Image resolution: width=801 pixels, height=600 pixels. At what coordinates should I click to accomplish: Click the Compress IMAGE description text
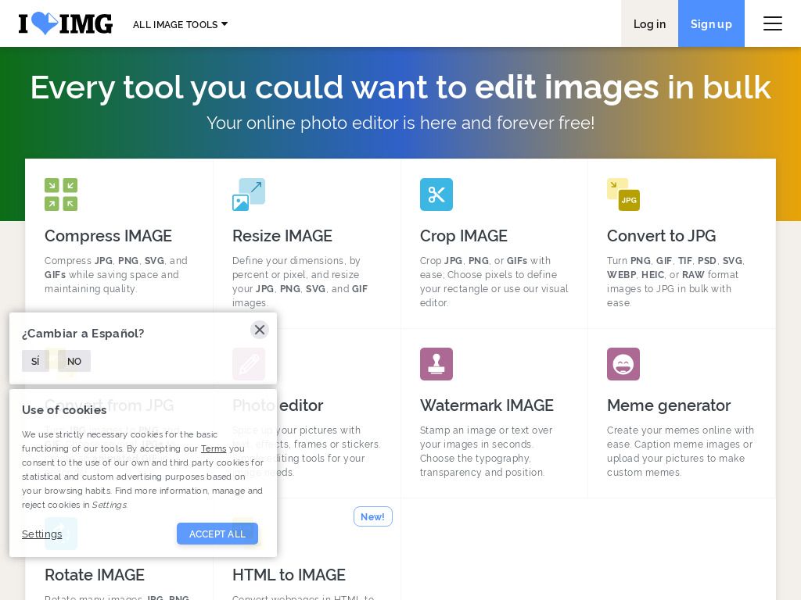click(x=116, y=274)
